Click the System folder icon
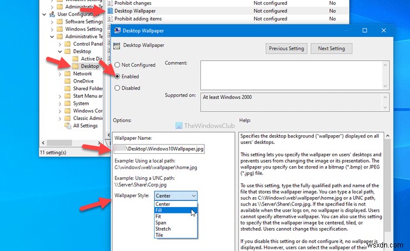The image size is (410, 251). pyautogui.click(x=68, y=104)
